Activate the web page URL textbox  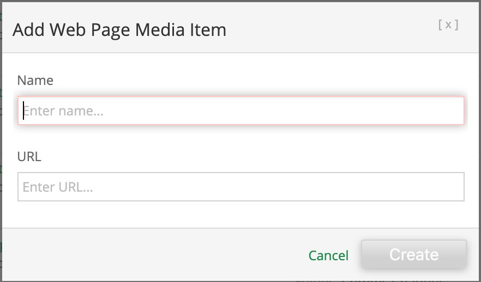(x=240, y=187)
